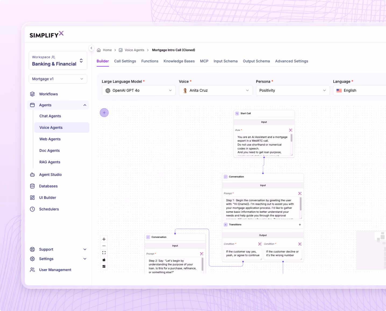The image size is (386, 311).
Task: Switch to the Advanced Settings tab
Action: [x=292, y=61]
